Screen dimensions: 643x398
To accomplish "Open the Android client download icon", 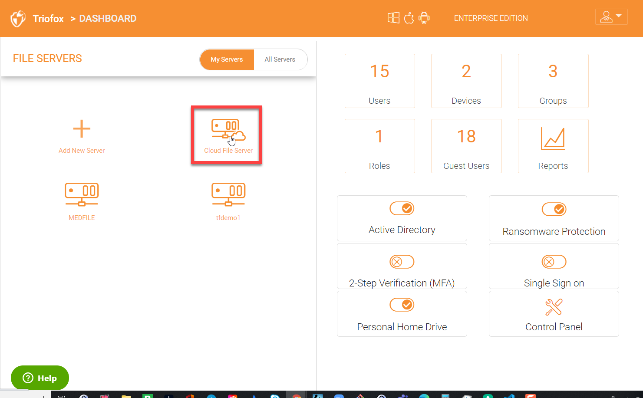I will pyautogui.click(x=424, y=18).
